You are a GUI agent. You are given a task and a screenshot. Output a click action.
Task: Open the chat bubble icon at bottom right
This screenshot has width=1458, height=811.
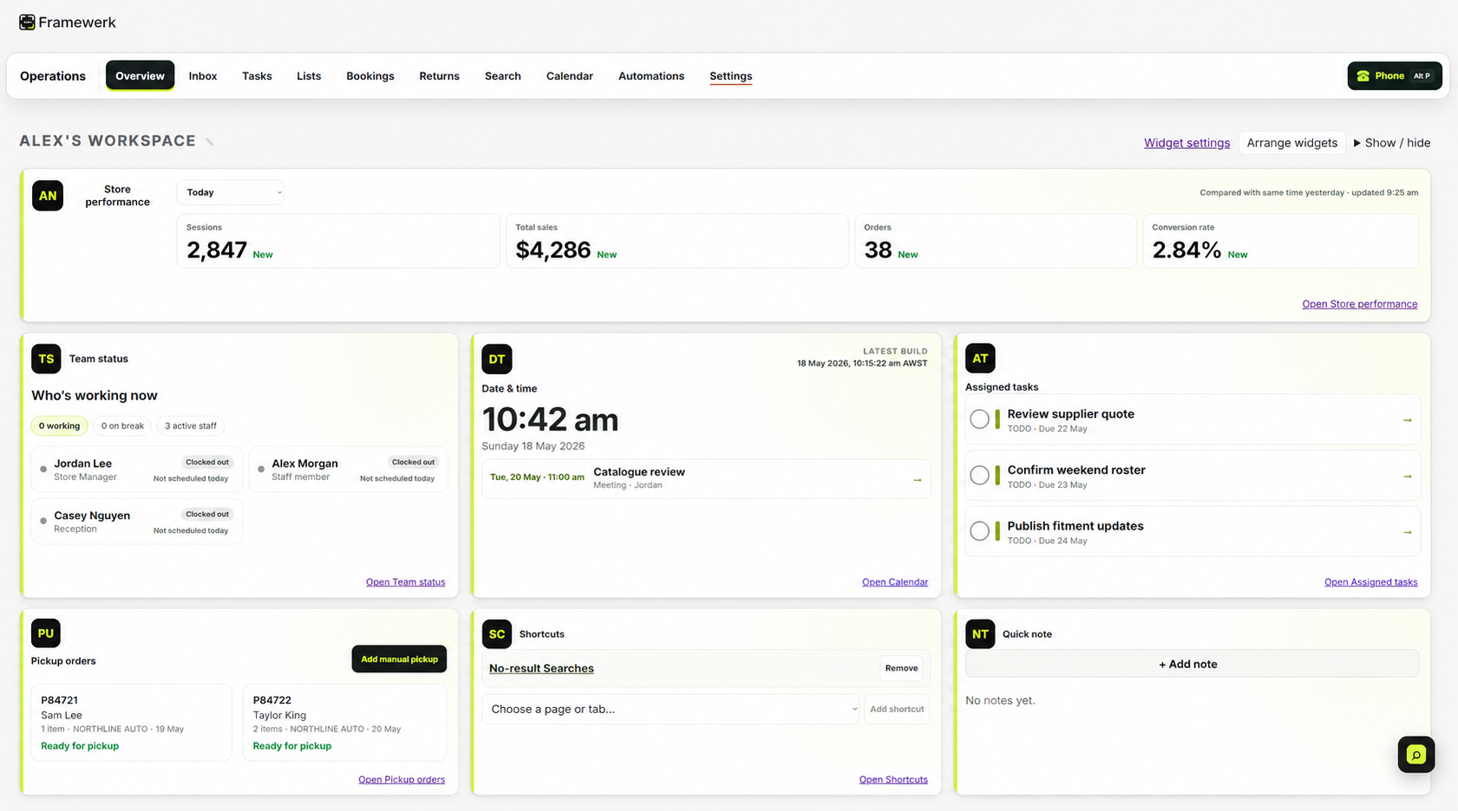1416,755
